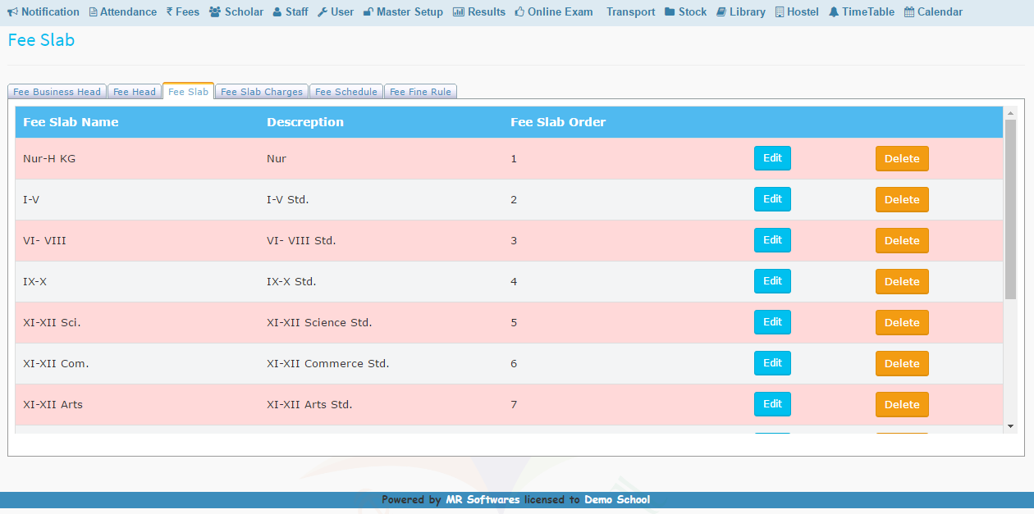Click the TimeTable bell icon

(834, 12)
